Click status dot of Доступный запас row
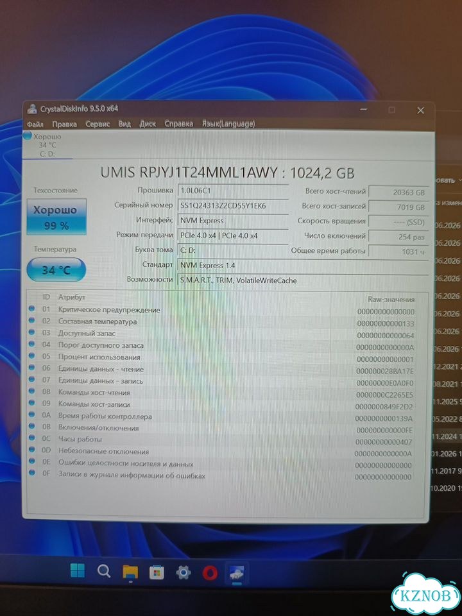 [32, 332]
